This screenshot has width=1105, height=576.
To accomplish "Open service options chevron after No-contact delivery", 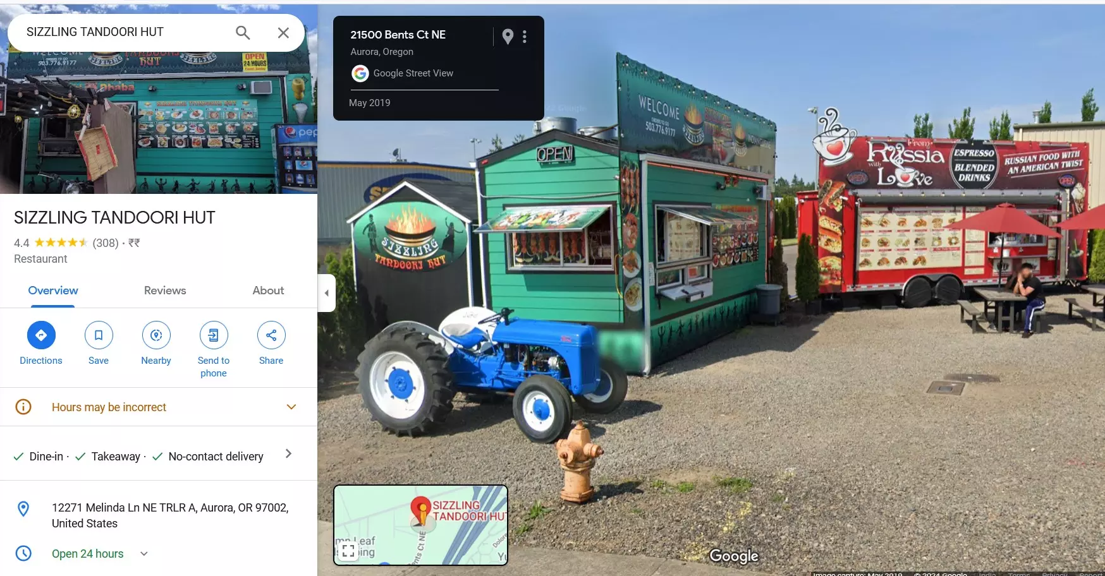I will point(289,453).
